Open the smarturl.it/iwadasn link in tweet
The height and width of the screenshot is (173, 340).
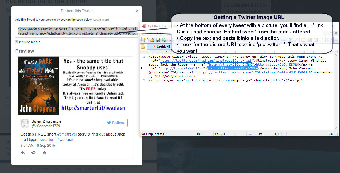pyautogui.click(x=56, y=140)
